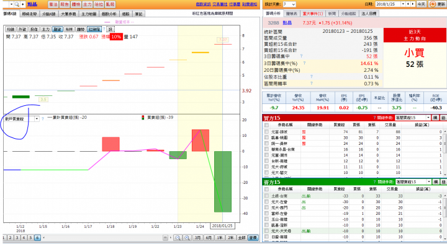This screenshot has height=244, width=447.
Task: Open the 賣方15 key-broker filter dropdown
Action: [x=428, y=181]
